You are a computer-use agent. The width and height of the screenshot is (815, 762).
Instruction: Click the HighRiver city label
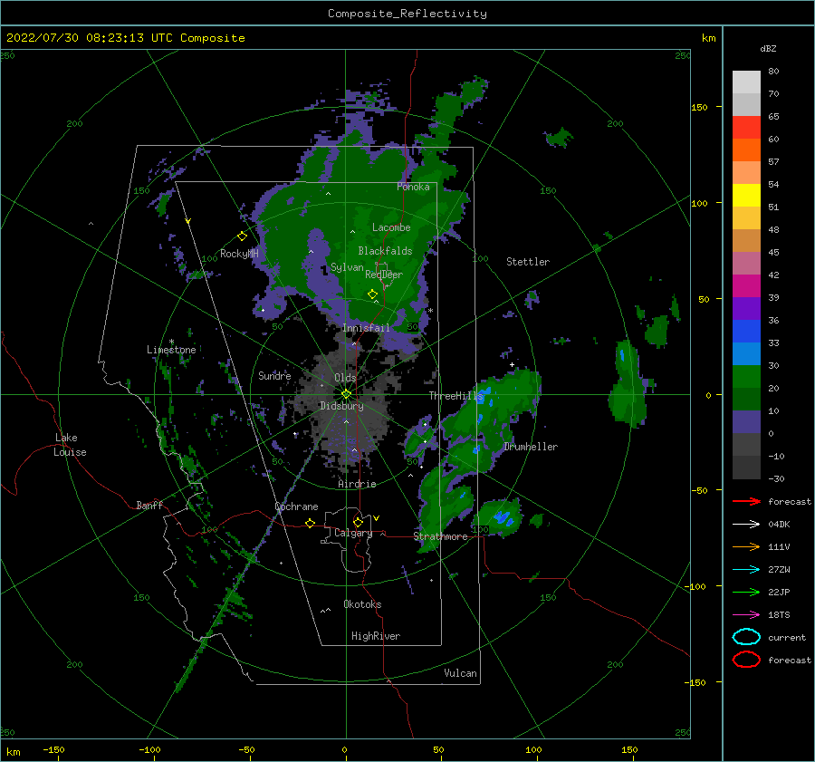click(x=376, y=636)
